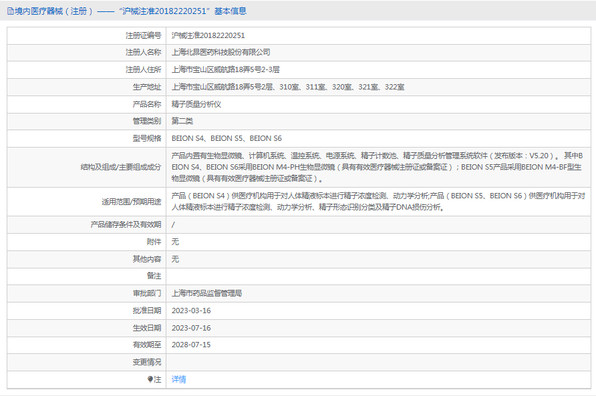Click the 注册人名称 label
The height and width of the screenshot is (396, 596).
coord(143,53)
